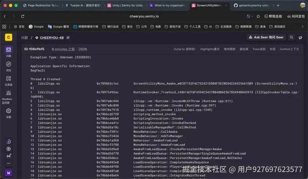Click the cheeryou.sentry.io address bar

coord(144,16)
